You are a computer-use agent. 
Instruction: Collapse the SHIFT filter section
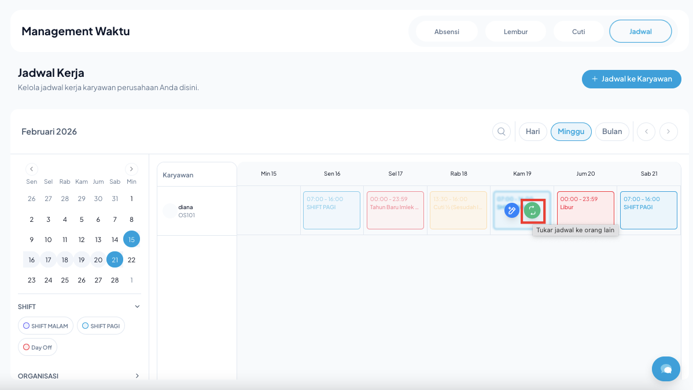137,307
